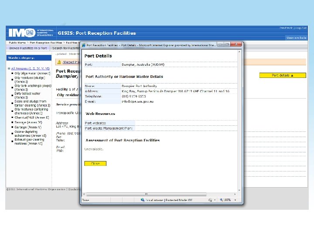Click the Local intranet globe icon in status bar
The height and width of the screenshot is (235, 314).
(143, 200)
